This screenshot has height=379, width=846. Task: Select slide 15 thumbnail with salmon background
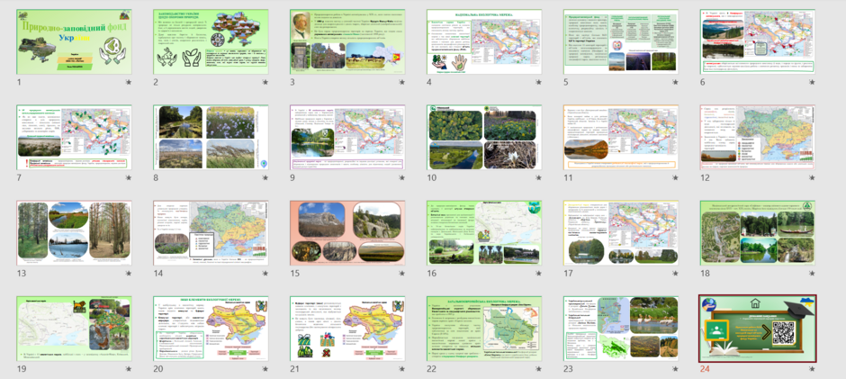coord(347,232)
